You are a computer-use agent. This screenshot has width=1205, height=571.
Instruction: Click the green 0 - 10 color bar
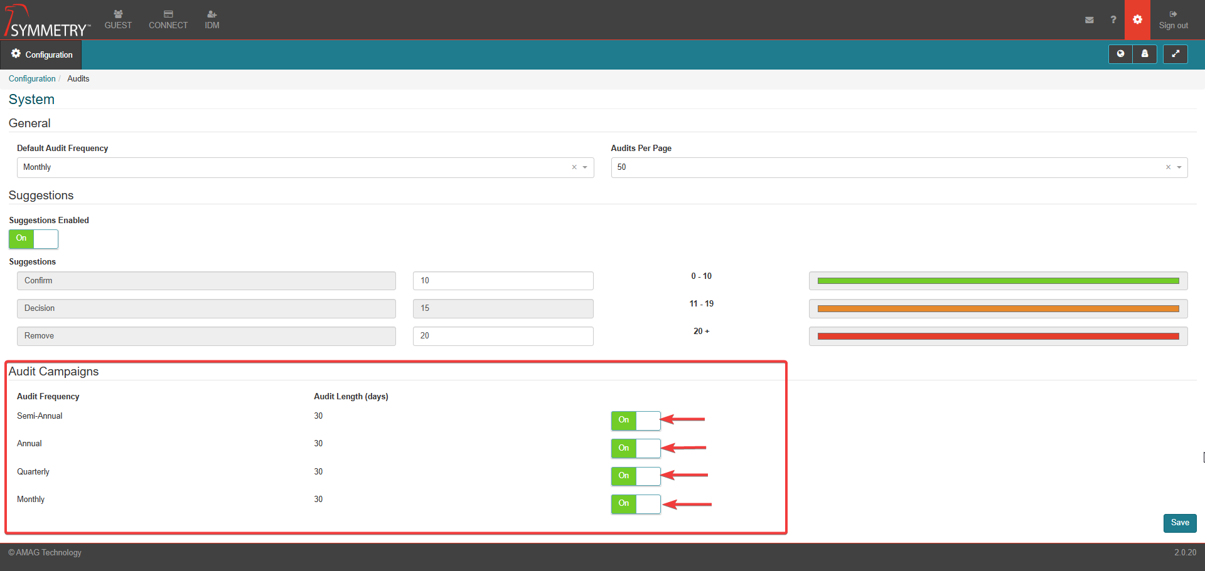[998, 281]
